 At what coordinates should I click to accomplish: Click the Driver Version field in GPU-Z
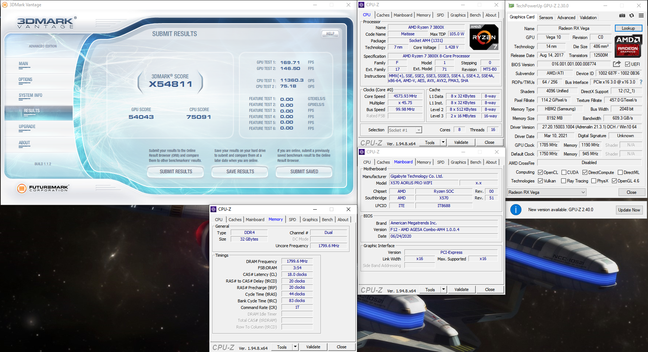589,127
